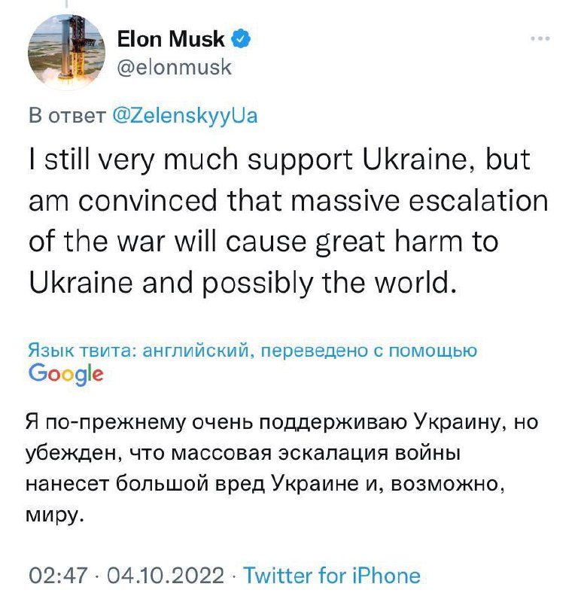The width and height of the screenshot is (581, 602).
Task: Click the blue verified badge
Action: tap(242, 38)
